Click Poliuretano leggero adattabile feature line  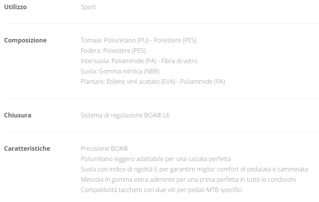156,159
